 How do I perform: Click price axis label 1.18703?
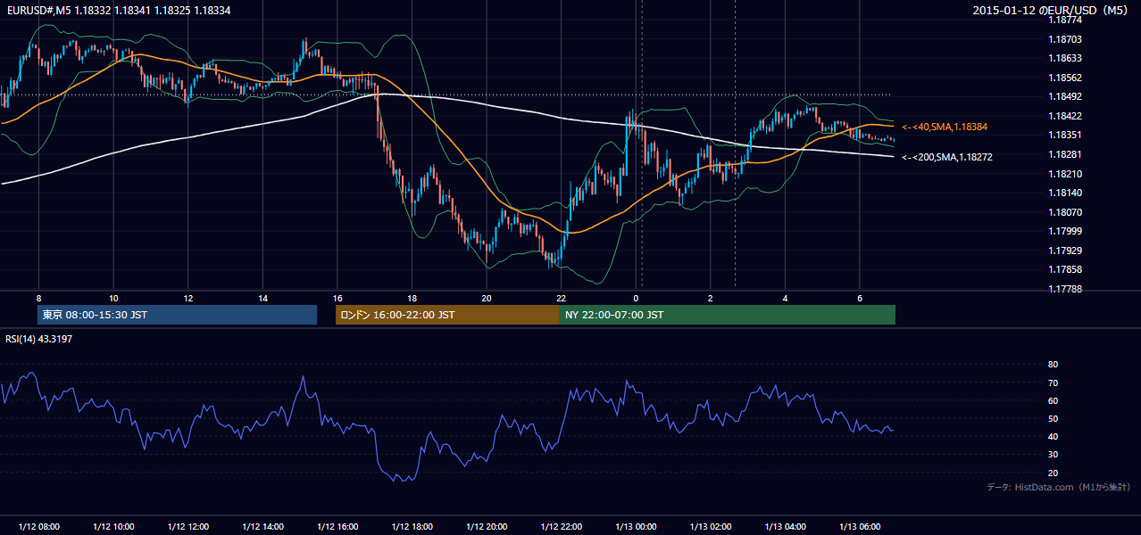point(1065,39)
